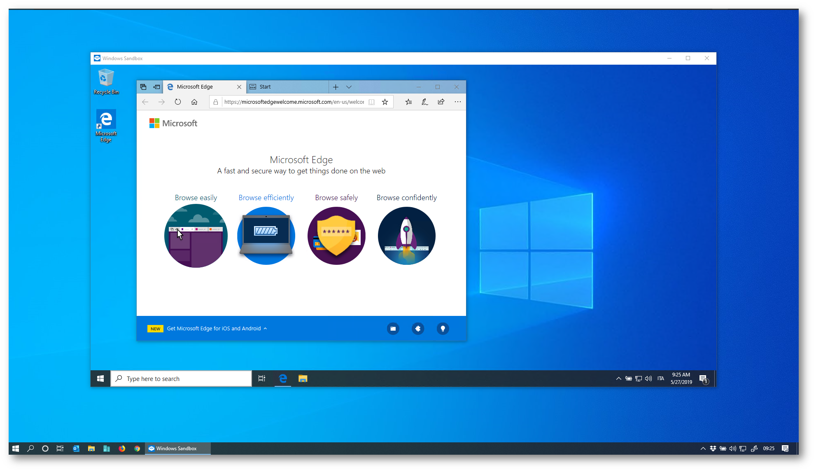
Task: Click the 09:25 clock on host taskbar
Action: (x=769, y=449)
